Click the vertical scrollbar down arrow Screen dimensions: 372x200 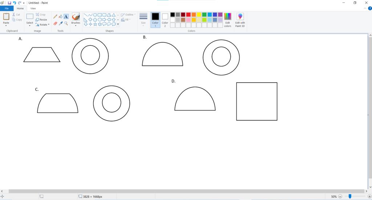pos(370,187)
